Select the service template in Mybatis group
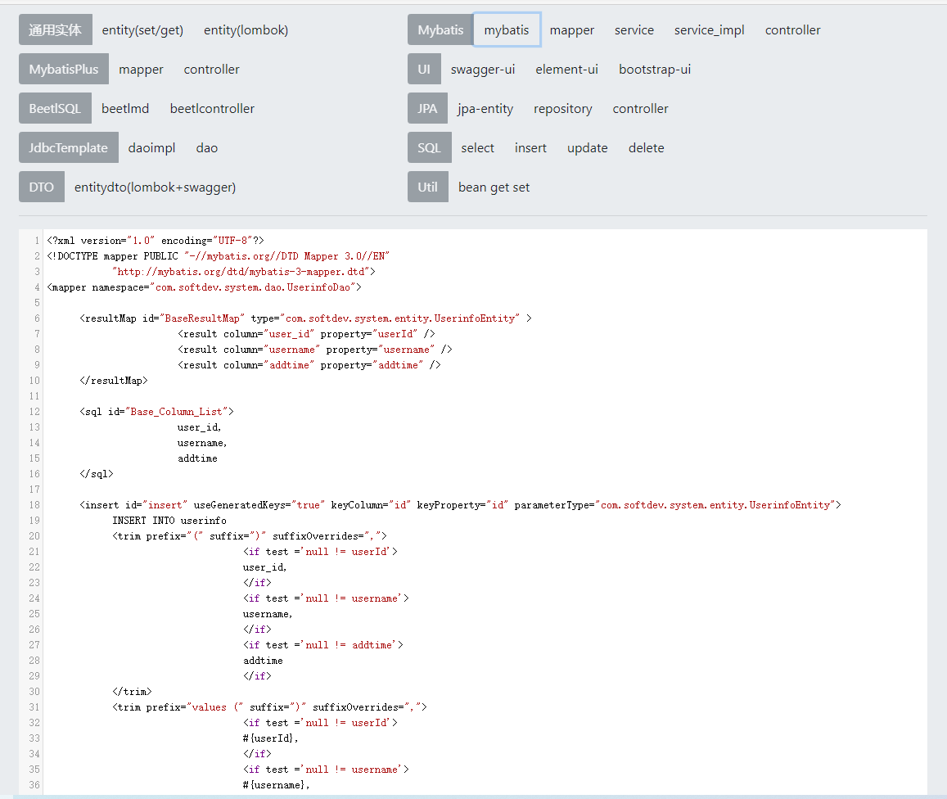947x799 pixels. tap(634, 30)
